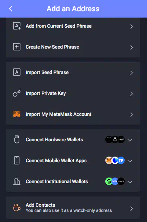The height and width of the screenshot is (222, 147).
Task: Click the Add Contacts coffee cup icon
Action: [17, 208]
